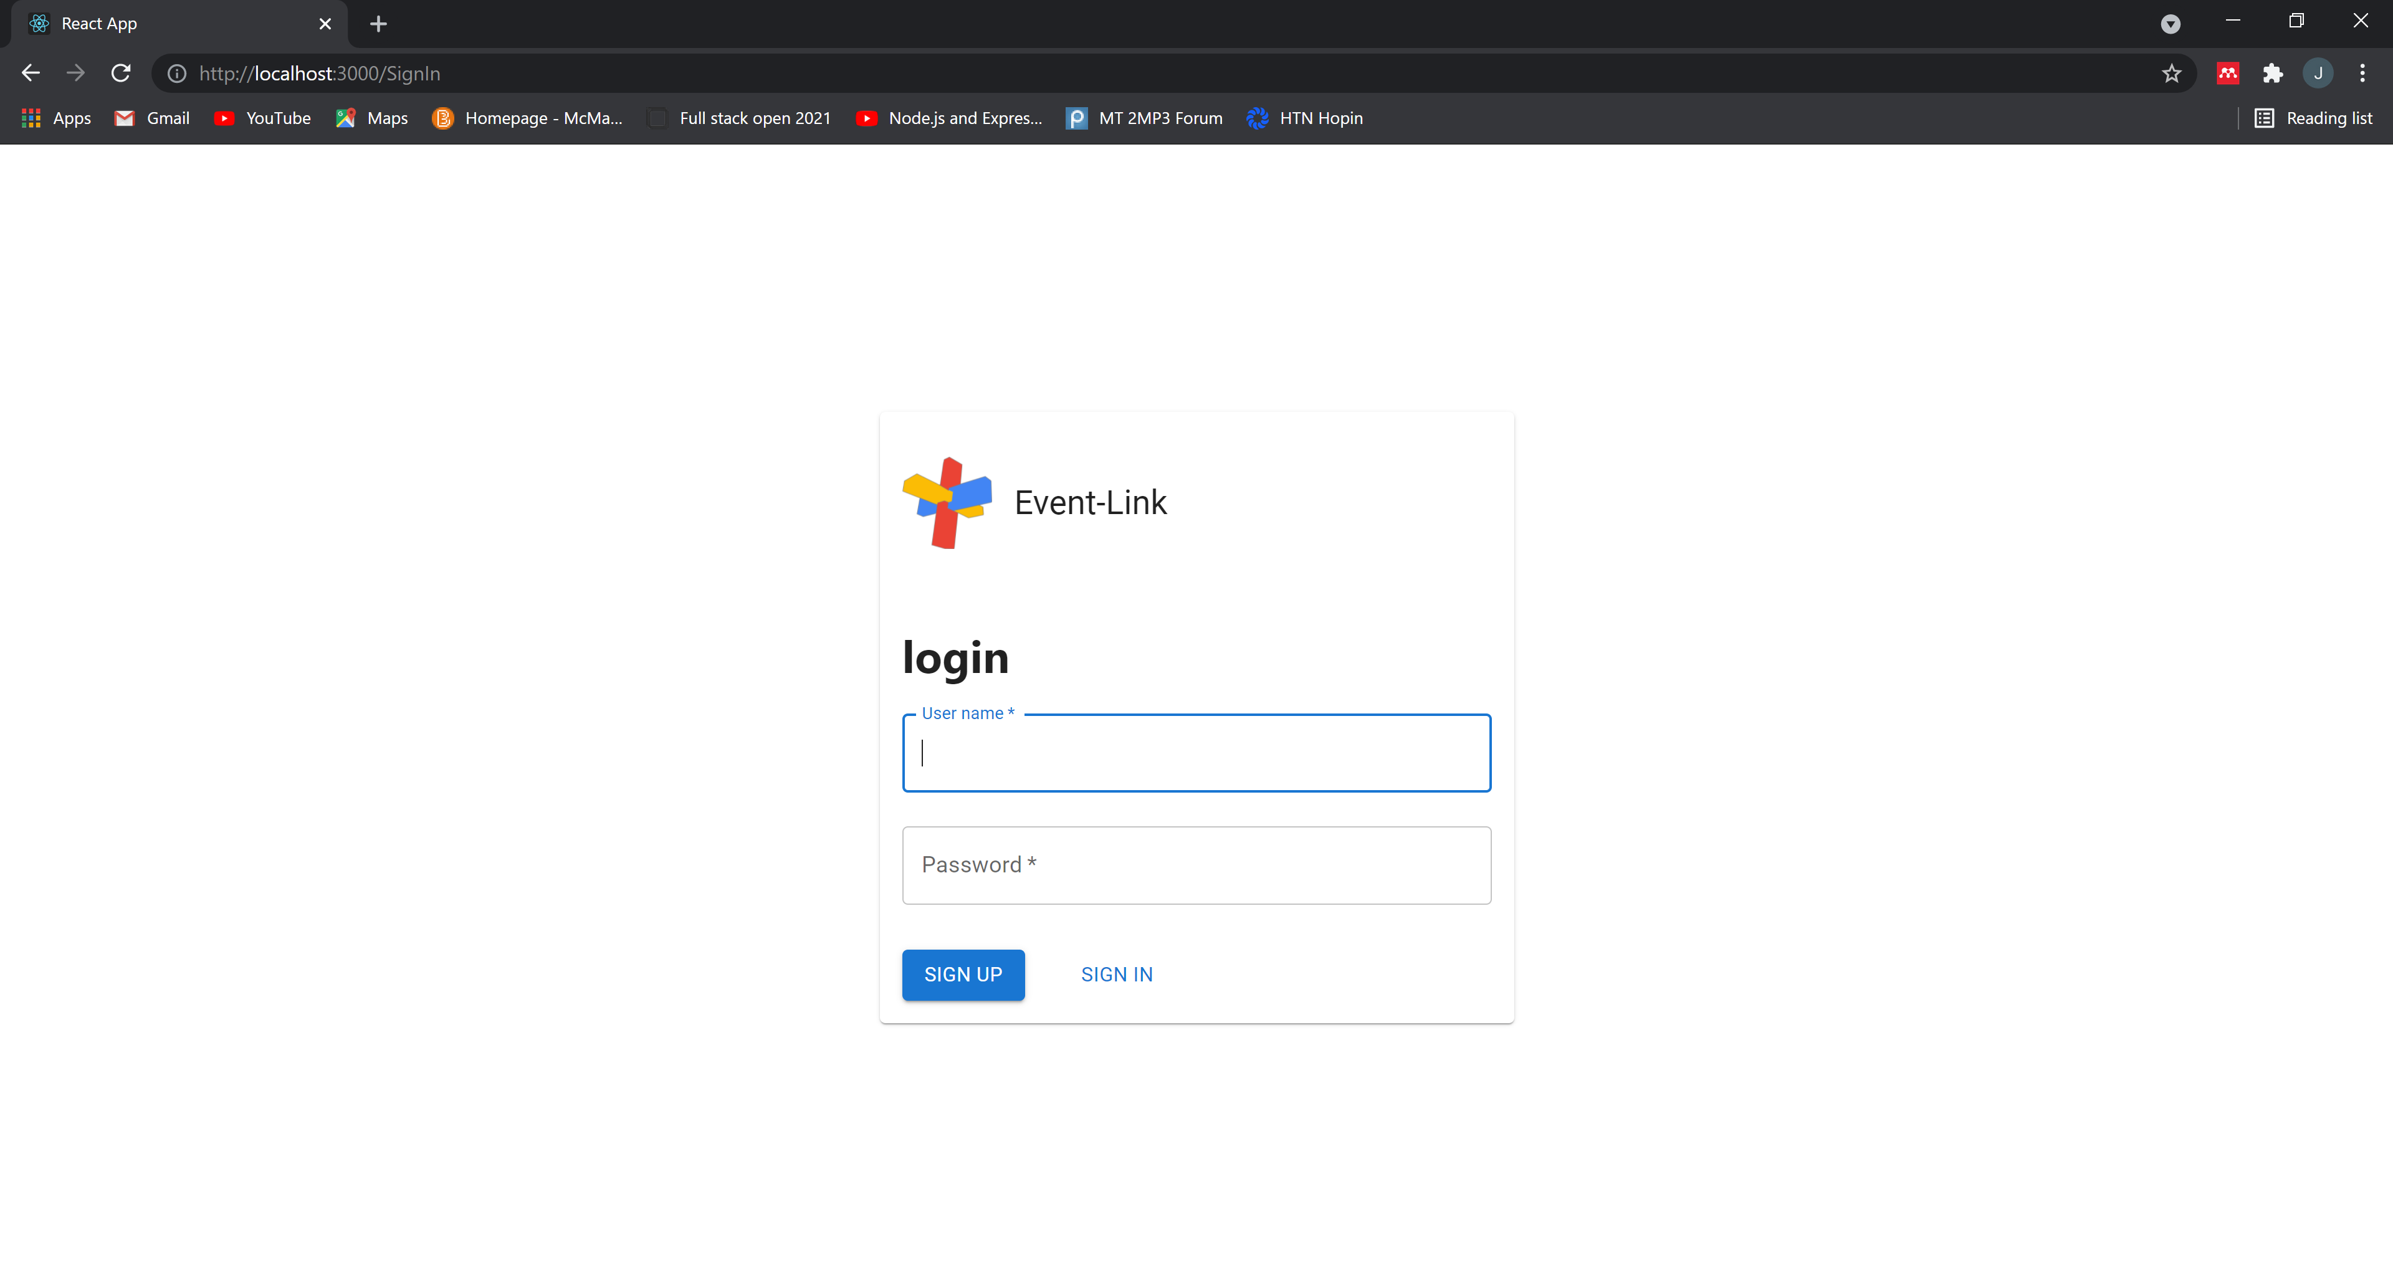Expand the tab search dropdown arrow
Screen dimensions: 2393x1288
tap(2170, 24)
